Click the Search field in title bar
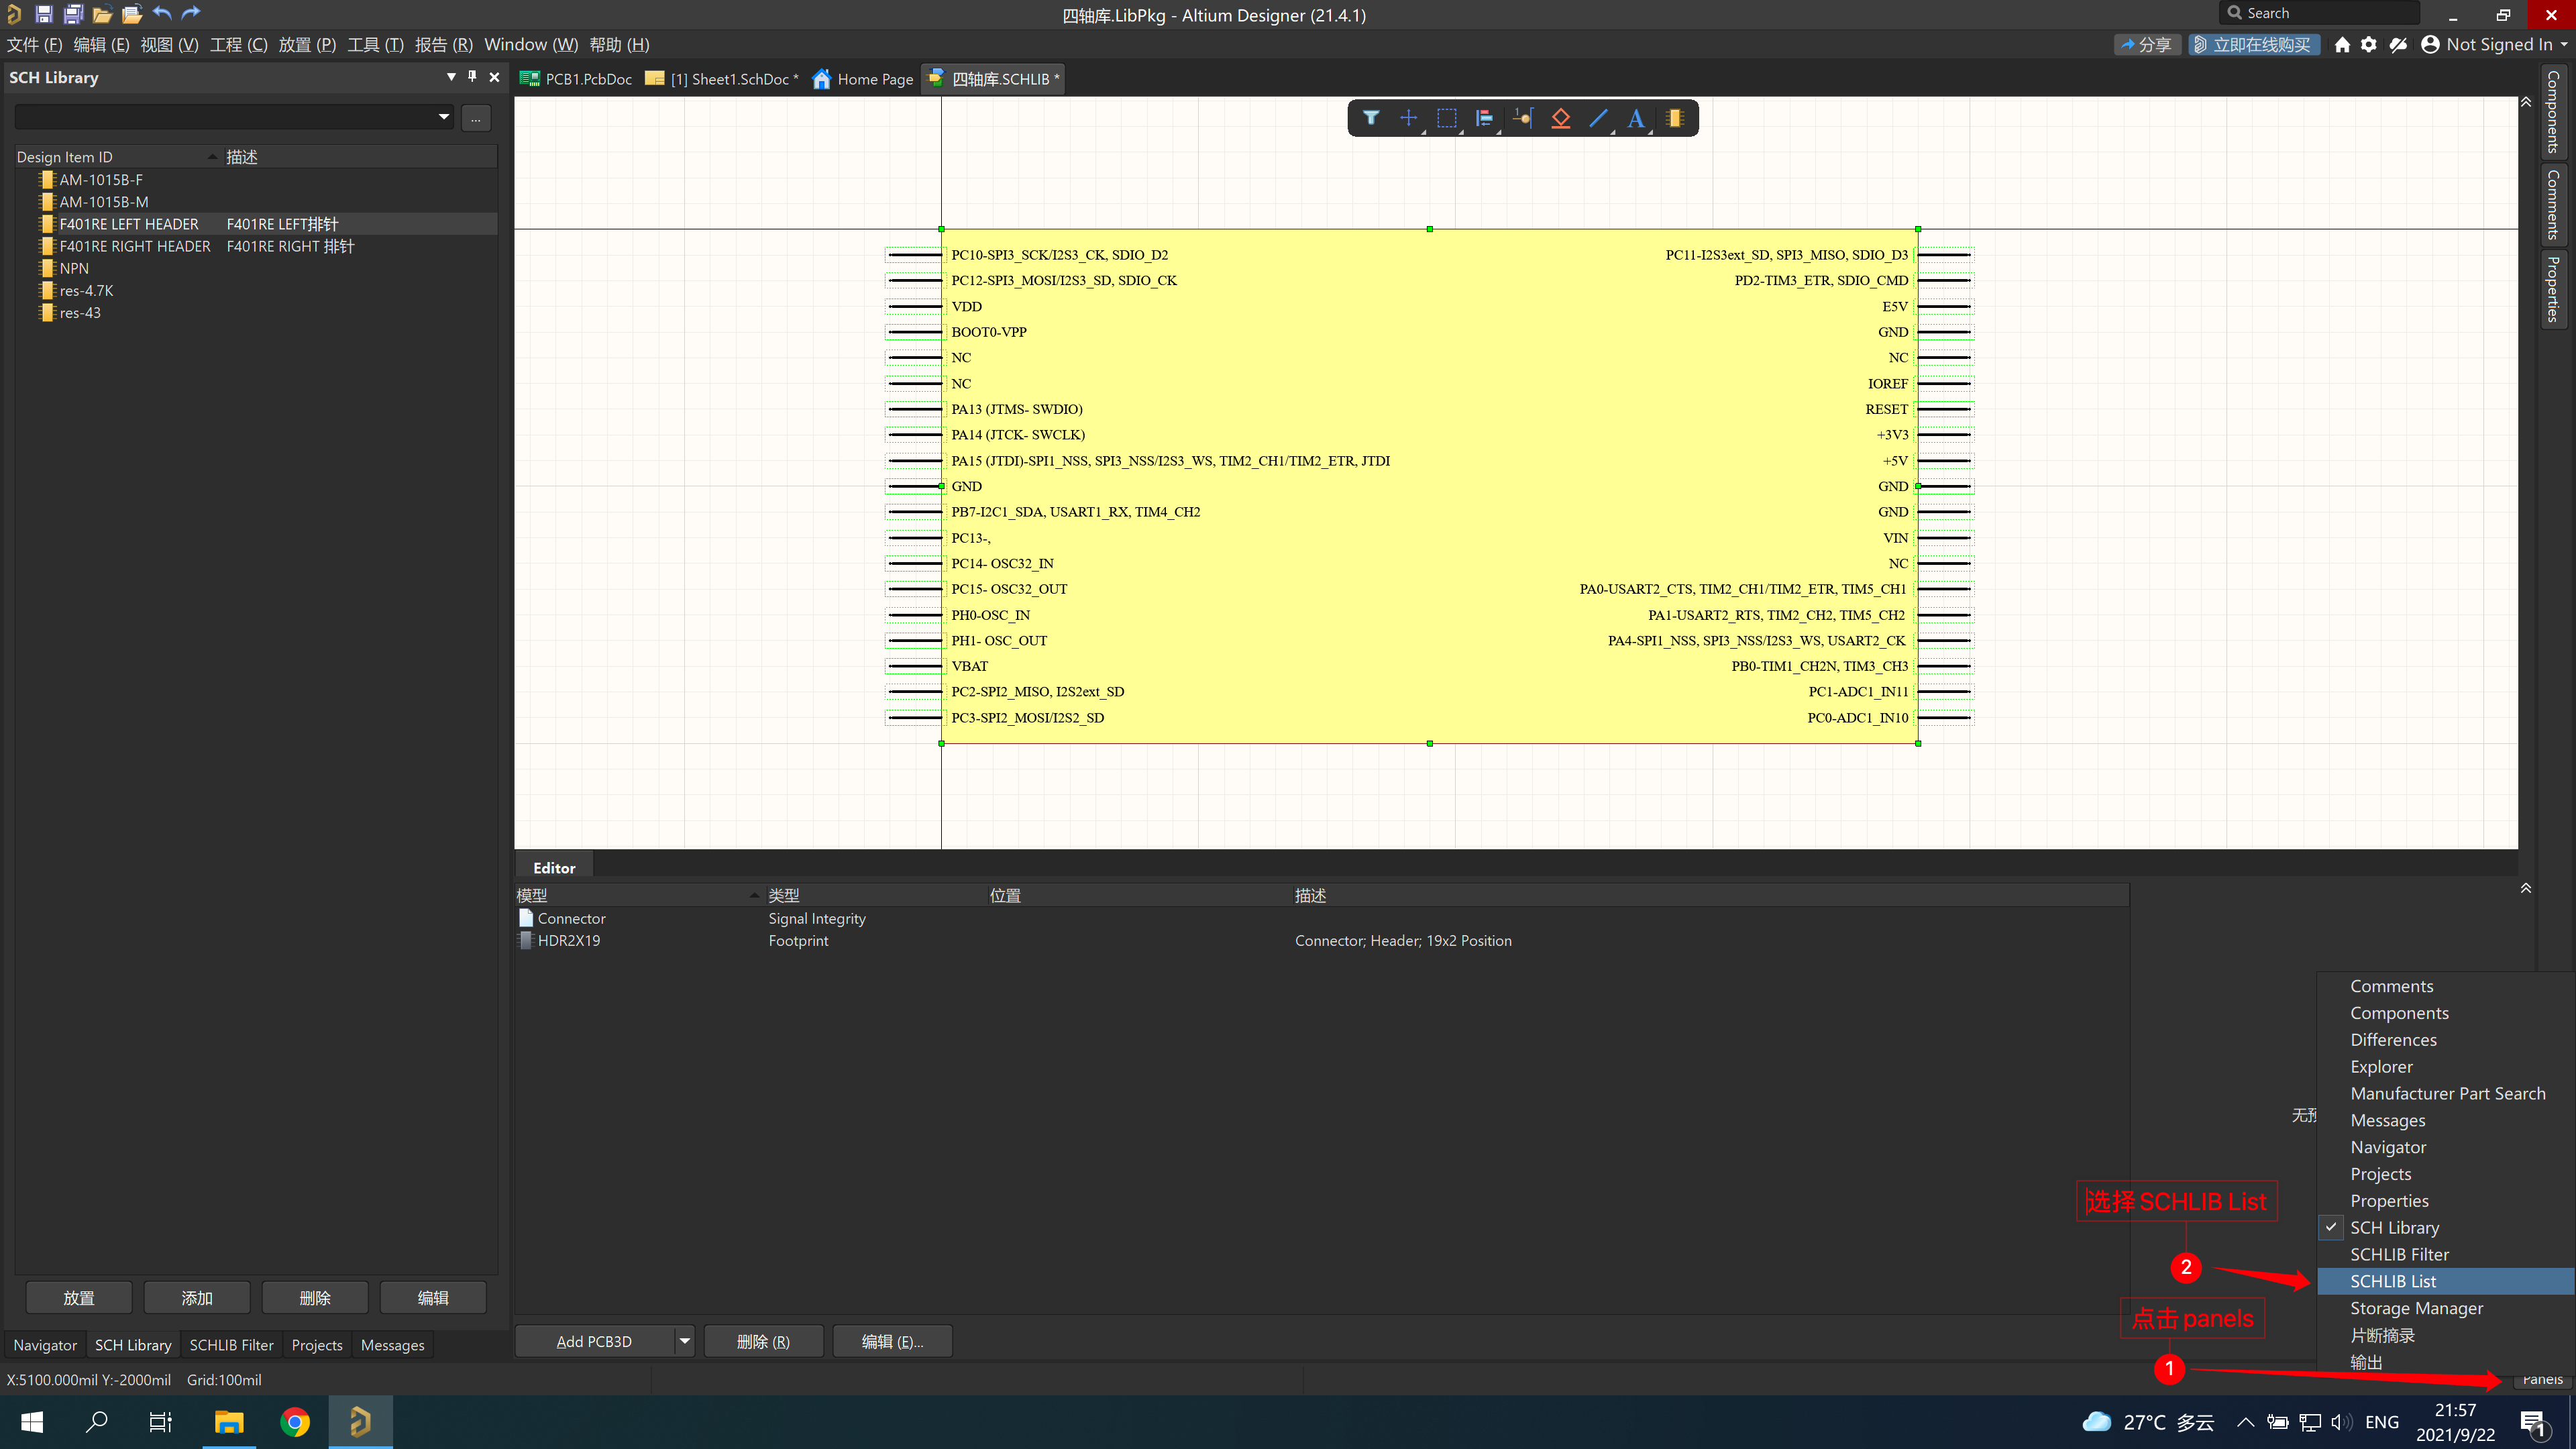This screenshot has width=2576, height=1449. 2320,13
